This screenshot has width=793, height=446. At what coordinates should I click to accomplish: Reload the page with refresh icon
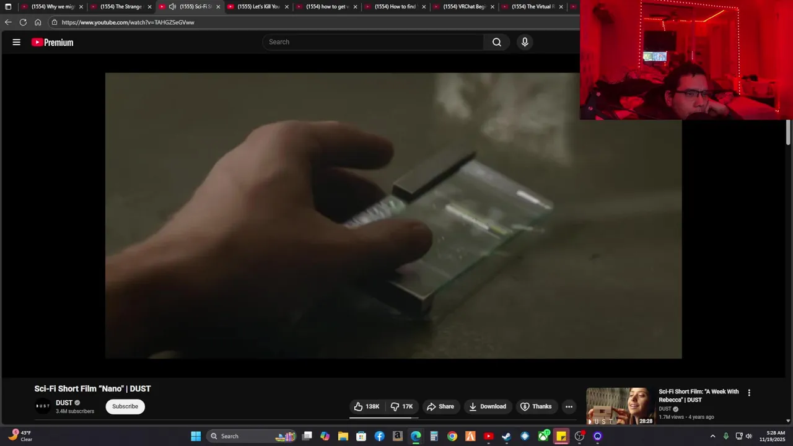(23, 22)
